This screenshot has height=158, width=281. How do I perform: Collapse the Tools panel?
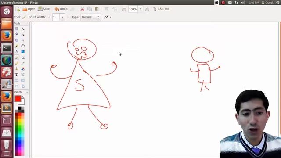[27, 23]
